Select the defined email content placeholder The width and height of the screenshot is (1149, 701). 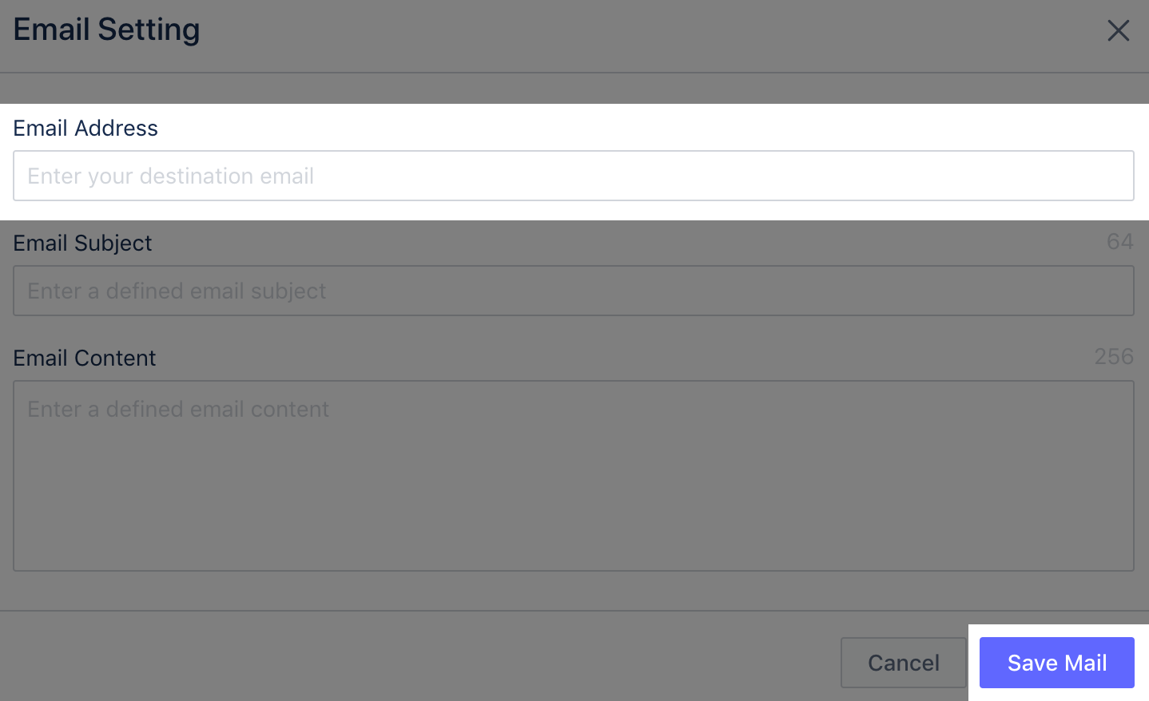point(178,410)
